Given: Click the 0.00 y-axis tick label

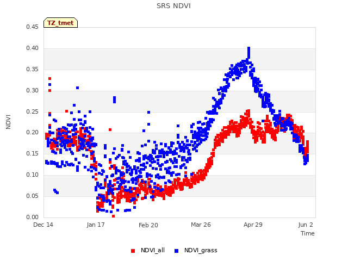Looking at the screenshot, I should 33,217.
